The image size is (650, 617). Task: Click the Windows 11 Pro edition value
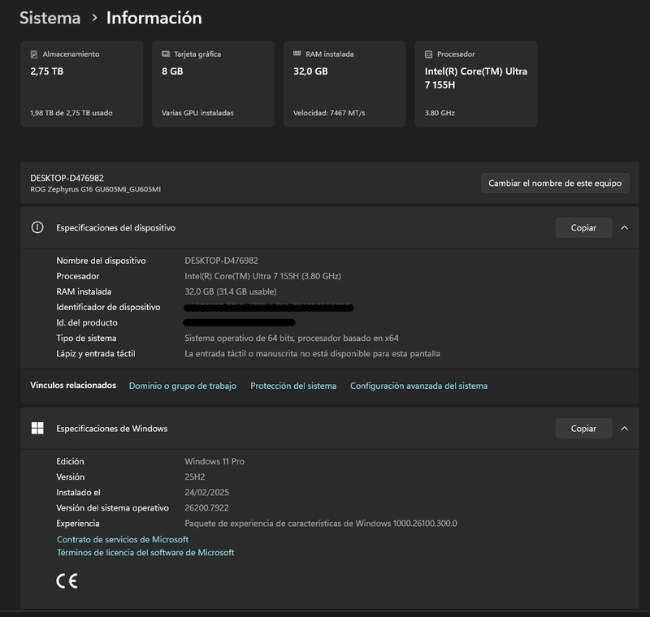click(x=214, y=461)
